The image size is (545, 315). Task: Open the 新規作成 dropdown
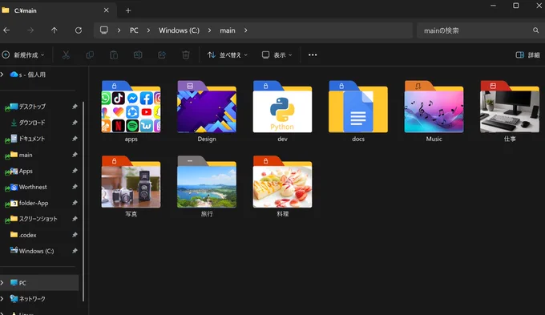click(x=23, y=55)
